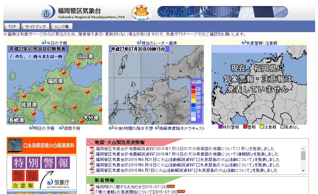This screenshot has height=194, width=318.
Task: Click the bullet icon beside 気象警報・注意報
Action: [x=244, y=43]
